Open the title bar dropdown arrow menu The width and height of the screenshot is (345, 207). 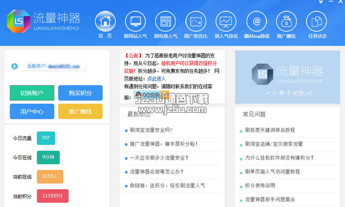click(x=321, y=2)
